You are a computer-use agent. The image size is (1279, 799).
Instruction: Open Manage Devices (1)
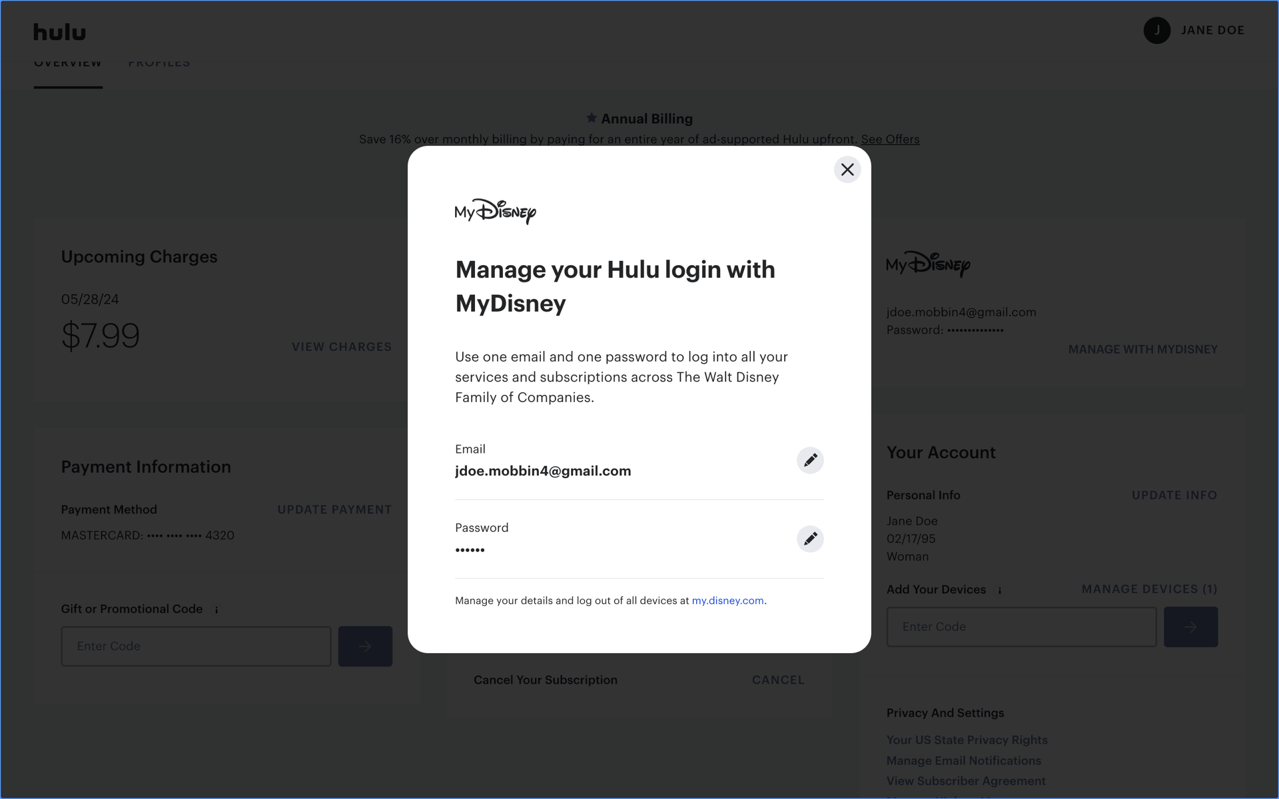[x=1150, y=589]
